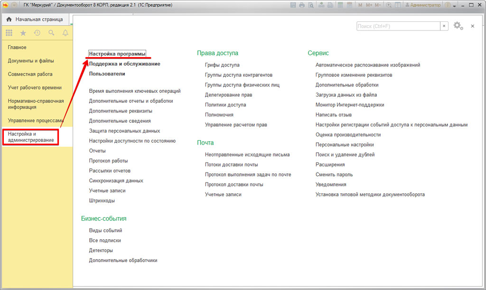Image resolution: width=486 pixels, height=290 pixels.
Task: Click the magnifier search icon in sidebar toolbar
Action: pyautogui.click(x=51, y=33)
